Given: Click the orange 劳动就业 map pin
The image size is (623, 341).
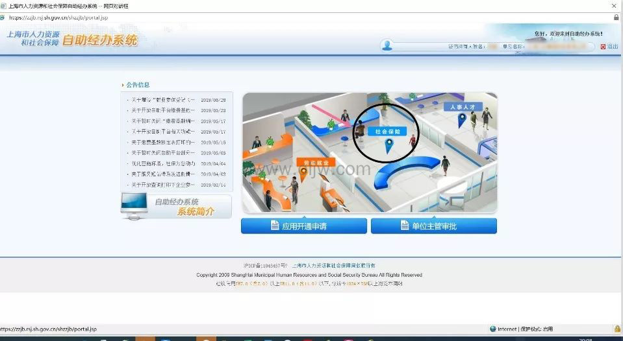Looking at the screenshot, I should 303,171.
